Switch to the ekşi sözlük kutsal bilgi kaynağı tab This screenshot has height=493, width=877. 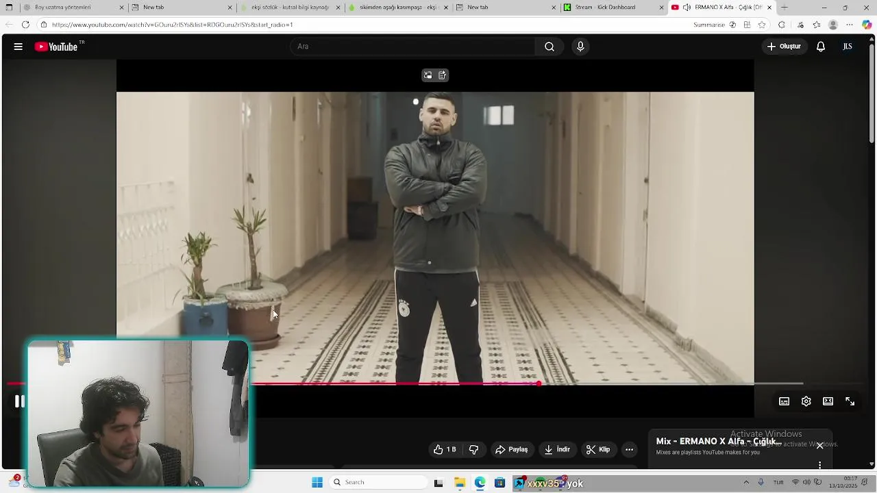(291, 8)
